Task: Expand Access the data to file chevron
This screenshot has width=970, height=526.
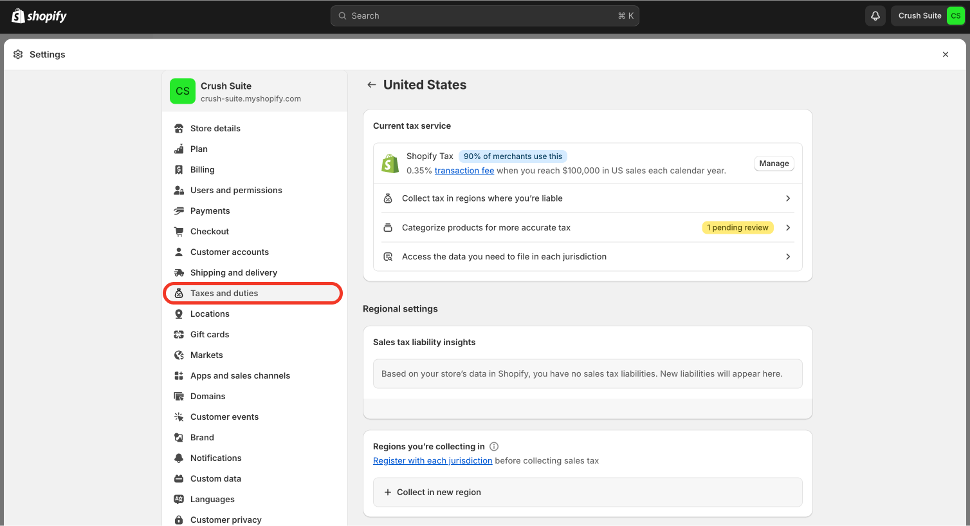Action: tap(788, 257)
